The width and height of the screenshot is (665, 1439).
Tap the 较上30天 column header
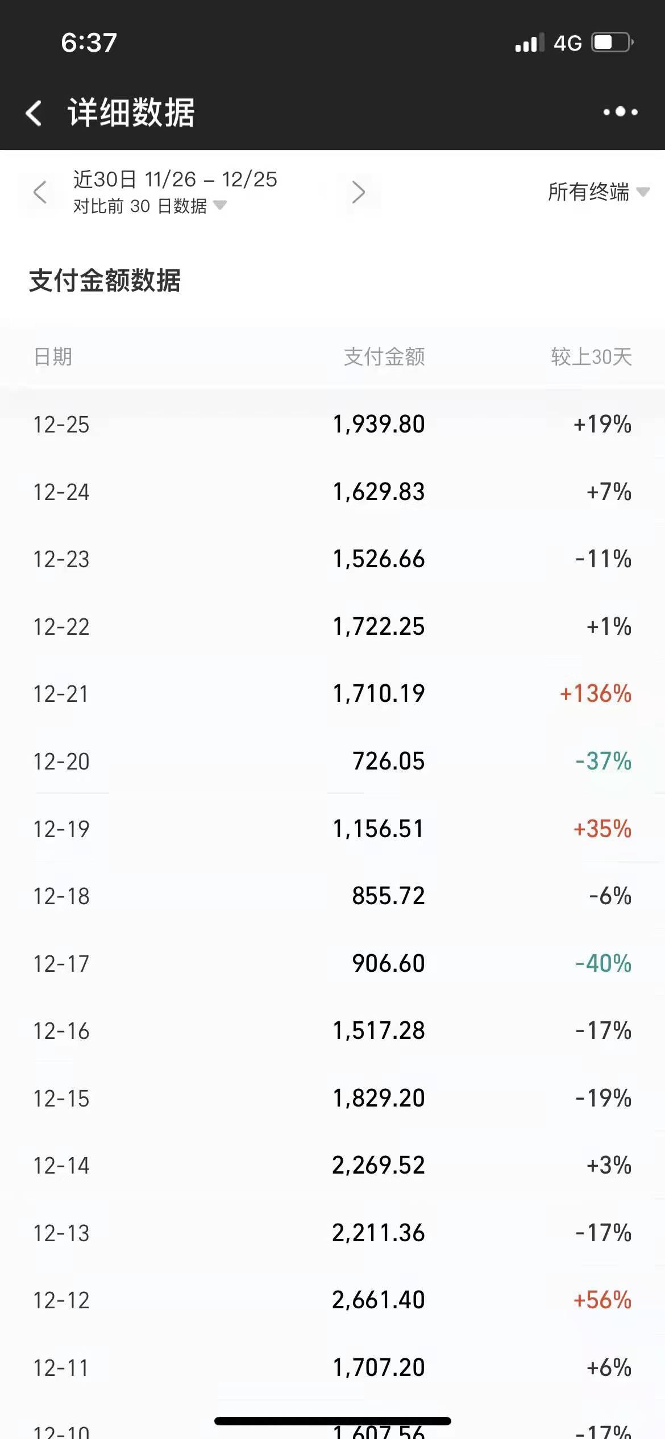coord(591,357)
